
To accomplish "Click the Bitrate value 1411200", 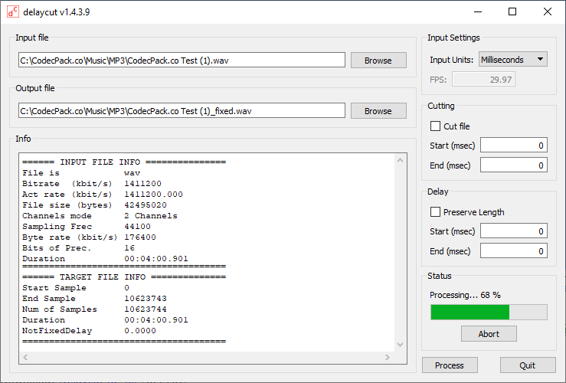I will 143,183.
